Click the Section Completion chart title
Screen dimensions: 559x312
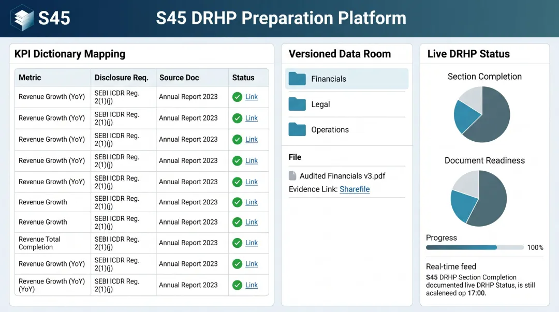tap(484, 76)
